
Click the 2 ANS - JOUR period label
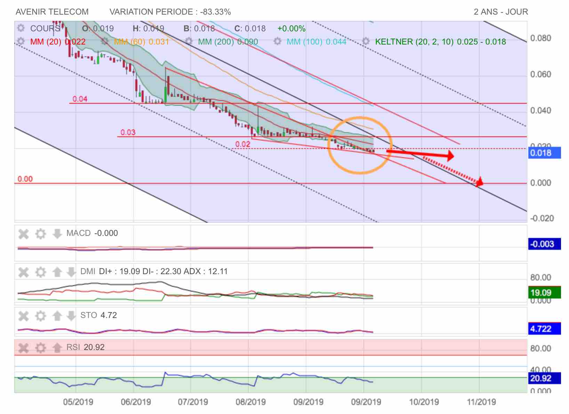(501, 12)
